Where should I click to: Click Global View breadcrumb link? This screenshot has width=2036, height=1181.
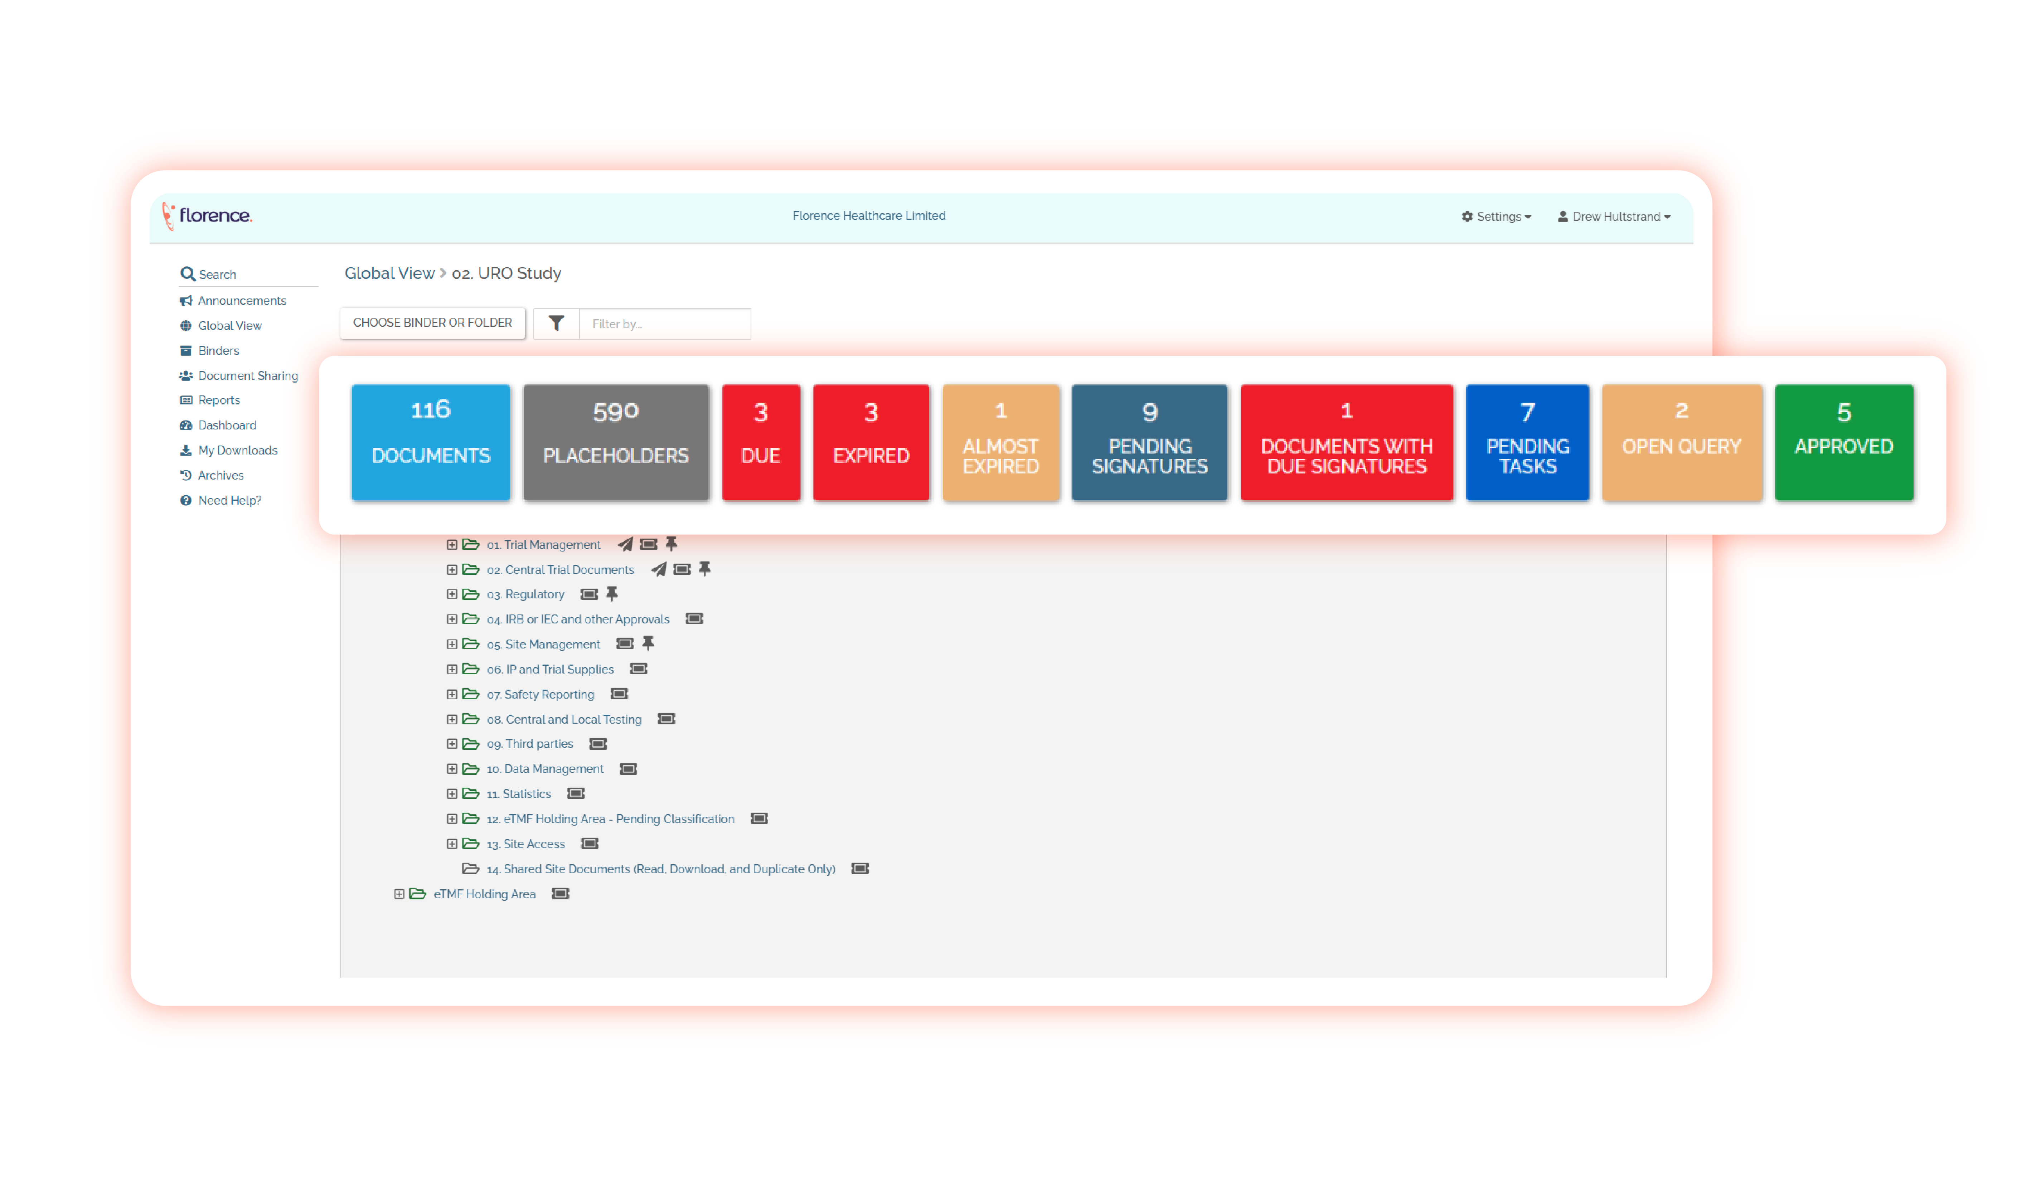point(389,273)
